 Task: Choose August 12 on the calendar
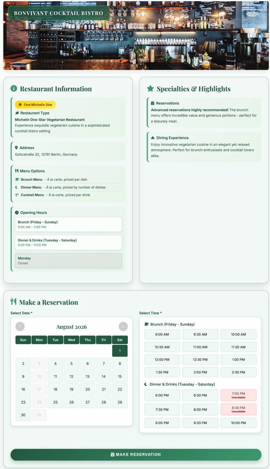[71, 376]
